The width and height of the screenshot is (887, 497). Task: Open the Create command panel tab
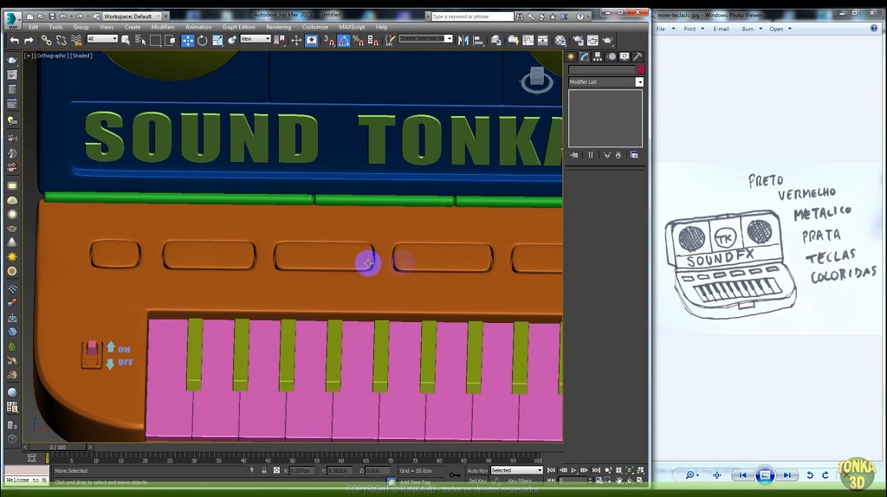click(x=571, y=56)
